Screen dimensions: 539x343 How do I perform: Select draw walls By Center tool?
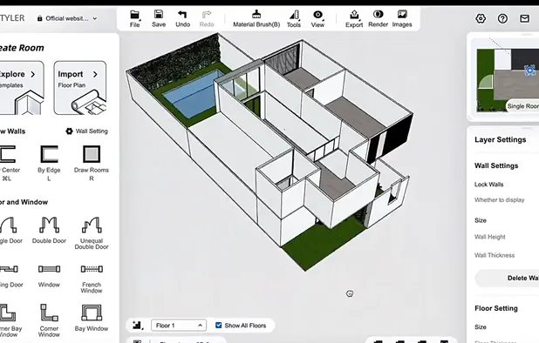(x=8, y=164)
